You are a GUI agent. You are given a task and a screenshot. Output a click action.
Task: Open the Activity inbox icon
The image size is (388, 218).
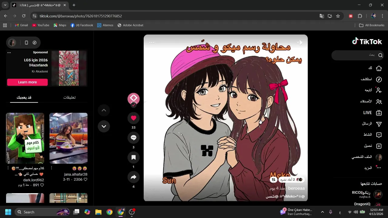[379, 135]
